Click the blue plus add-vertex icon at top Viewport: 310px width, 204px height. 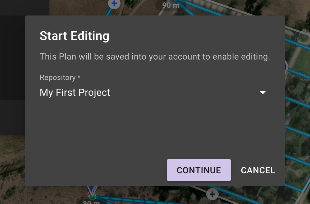point(114,4)
